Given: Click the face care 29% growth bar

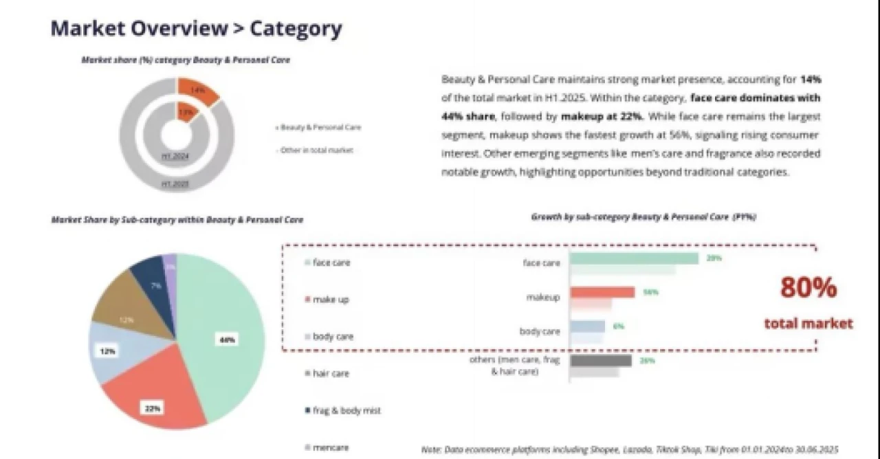Looking at the screenshot, I should tap(634, 258).
